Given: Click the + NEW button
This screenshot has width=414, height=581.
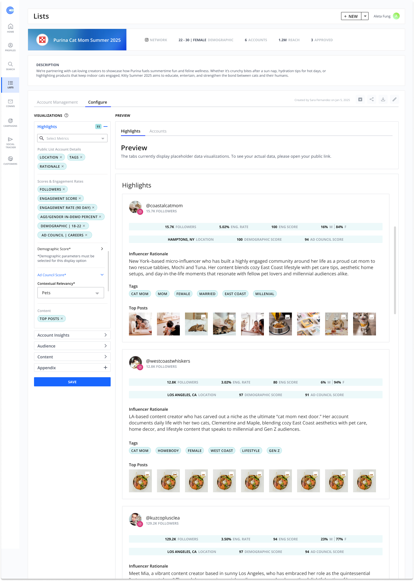Looking at the screenshot, I should pyautogui.click(x=351, y=16).
